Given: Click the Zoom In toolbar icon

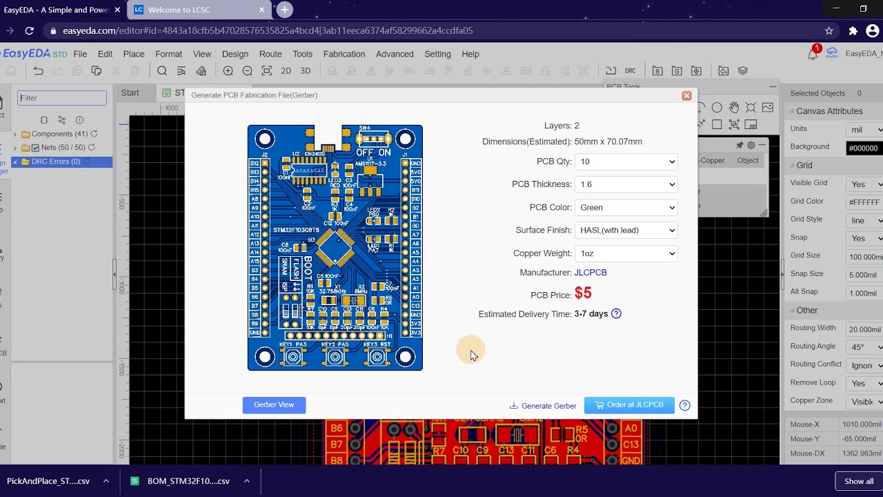Looking at the screenshot, I should 228,71.
